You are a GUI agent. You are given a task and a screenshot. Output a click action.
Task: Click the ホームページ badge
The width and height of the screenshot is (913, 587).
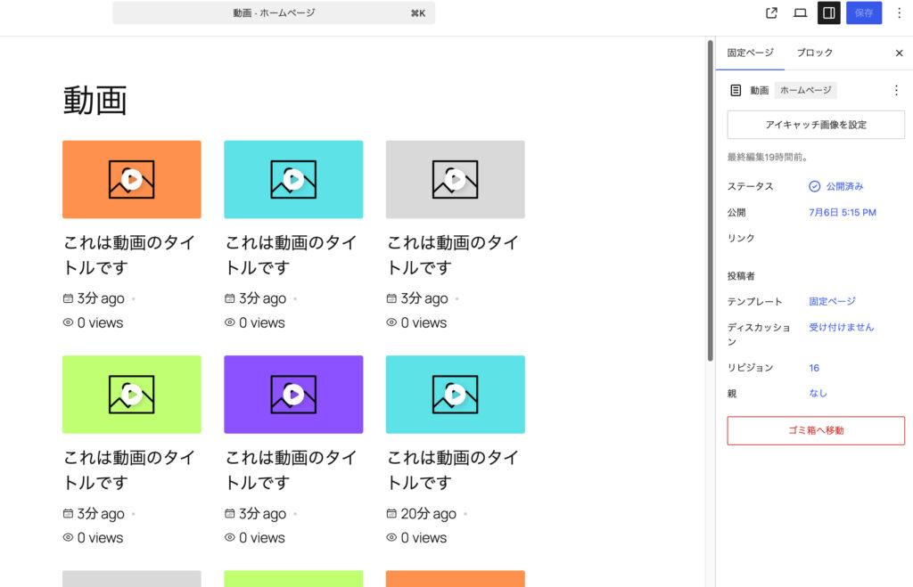coord(805,90)
